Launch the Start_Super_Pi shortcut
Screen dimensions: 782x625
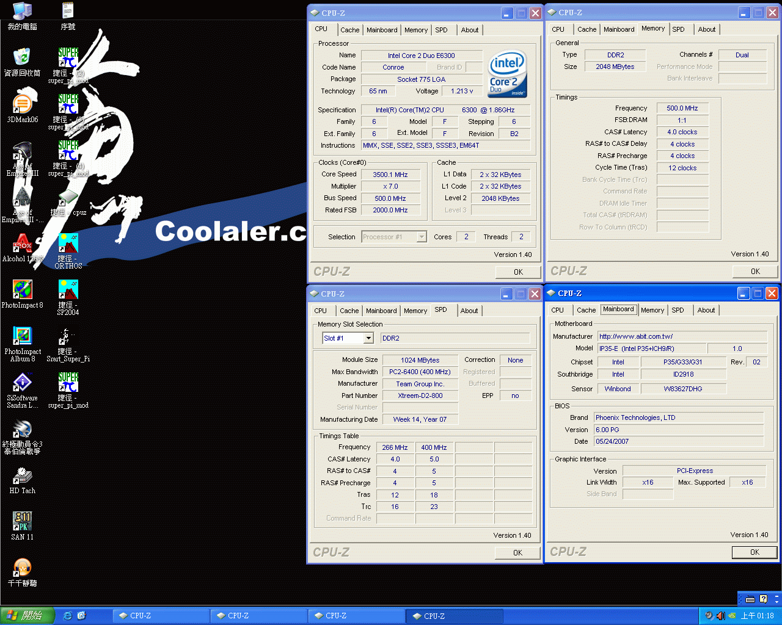pyautogui.click(x=68, y=344)
